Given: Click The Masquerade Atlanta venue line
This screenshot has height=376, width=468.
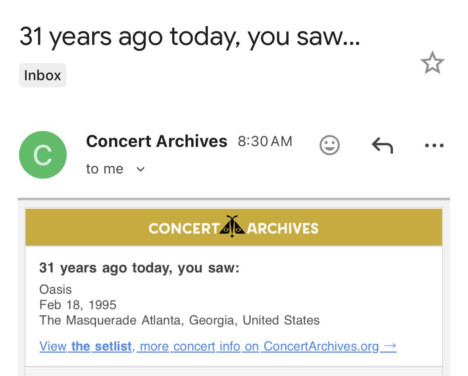Looking at the screenshot, I should click(179, 320).
